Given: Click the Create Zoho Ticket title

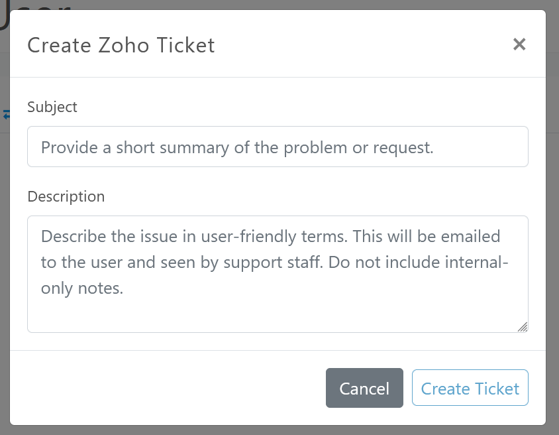Looking at the screenshot, I should click(x=121, y=45).
